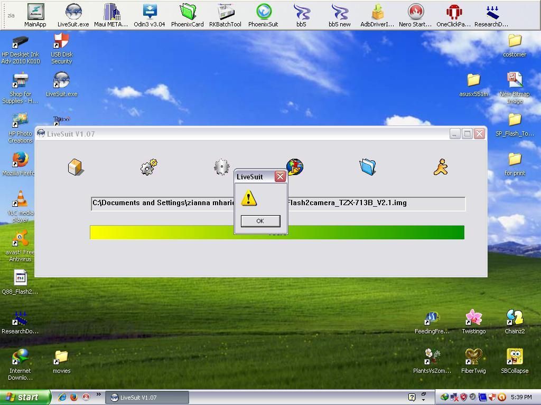Expand hidden Quick Launch icons chevron
The image size is (541, 405).
(98, 394)
